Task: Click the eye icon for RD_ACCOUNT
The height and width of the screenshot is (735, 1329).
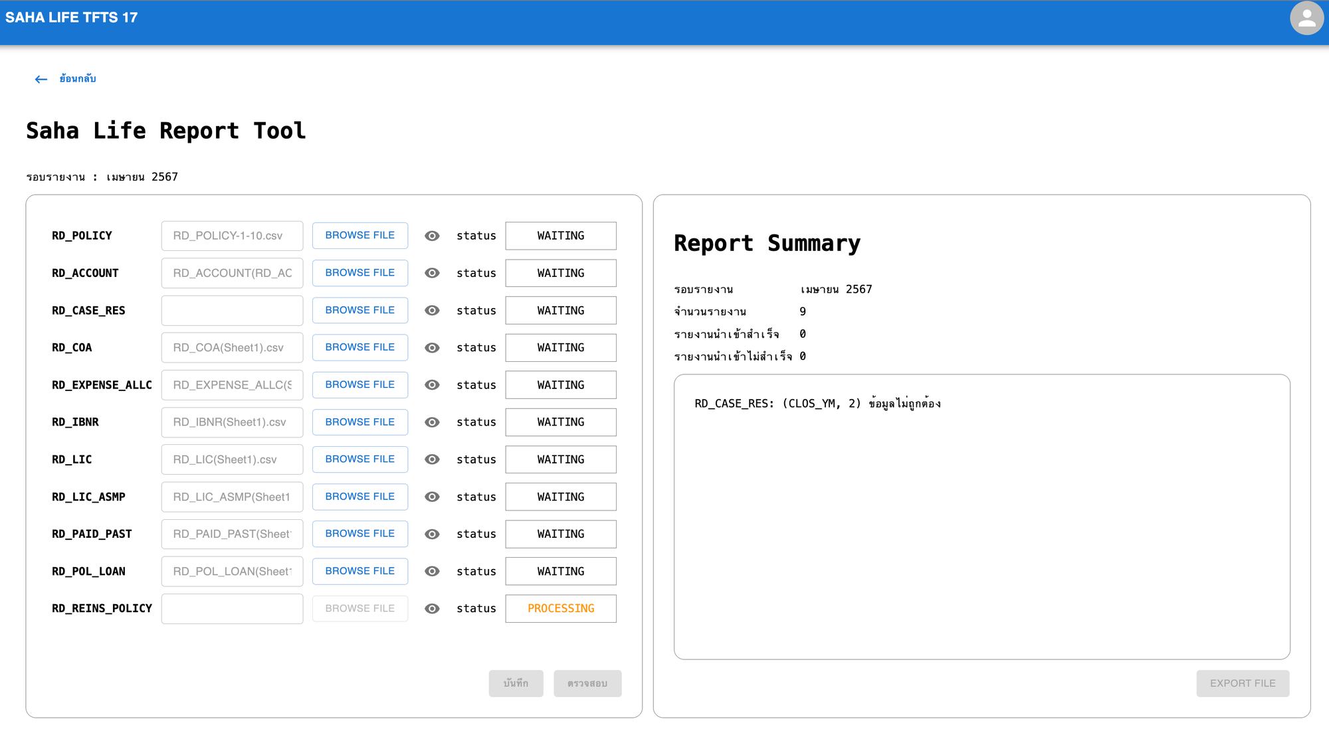Action: (x=432, y=273)
